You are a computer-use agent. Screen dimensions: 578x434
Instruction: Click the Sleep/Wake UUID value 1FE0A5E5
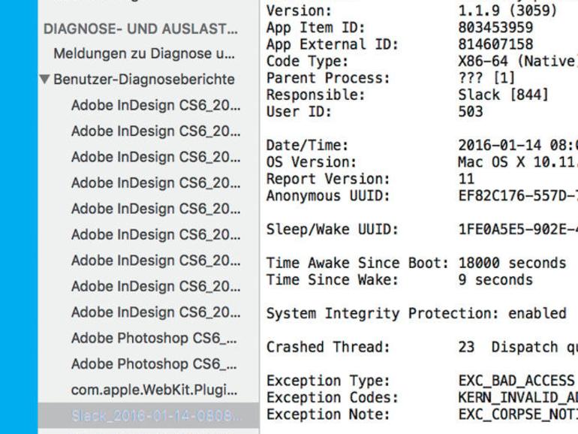tap(516, 230)
